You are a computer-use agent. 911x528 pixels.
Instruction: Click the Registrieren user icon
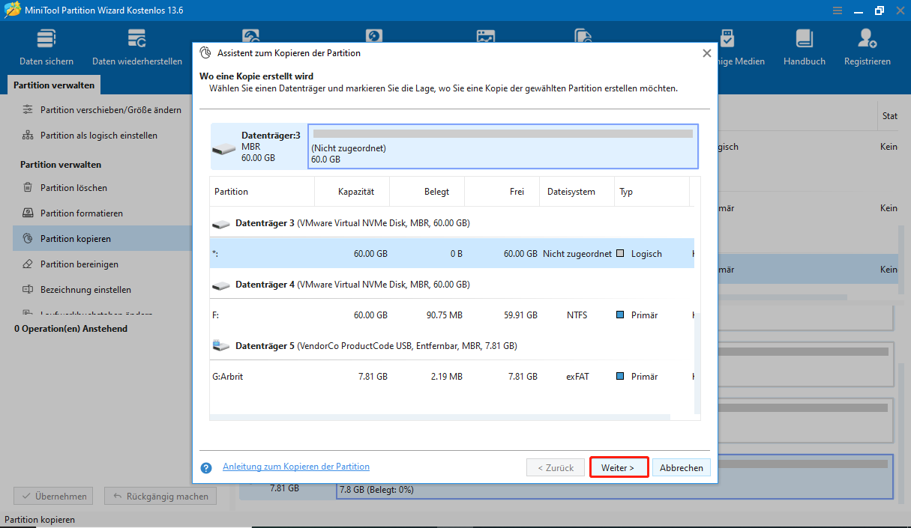(x=868, y=47)
